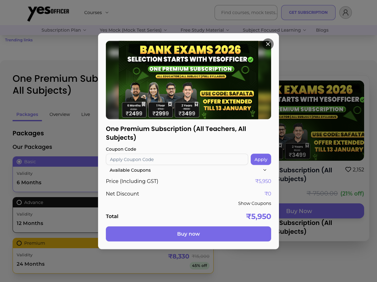Select the Premium package radio button
The image size is (377, 282).
coord(19,243)
